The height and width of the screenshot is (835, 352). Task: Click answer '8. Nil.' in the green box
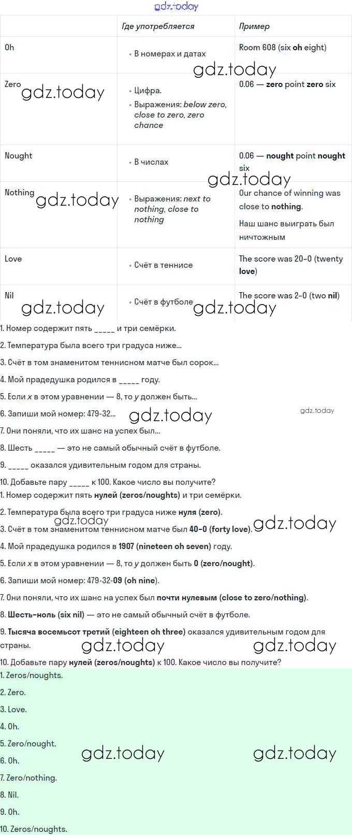click(9, 795)
